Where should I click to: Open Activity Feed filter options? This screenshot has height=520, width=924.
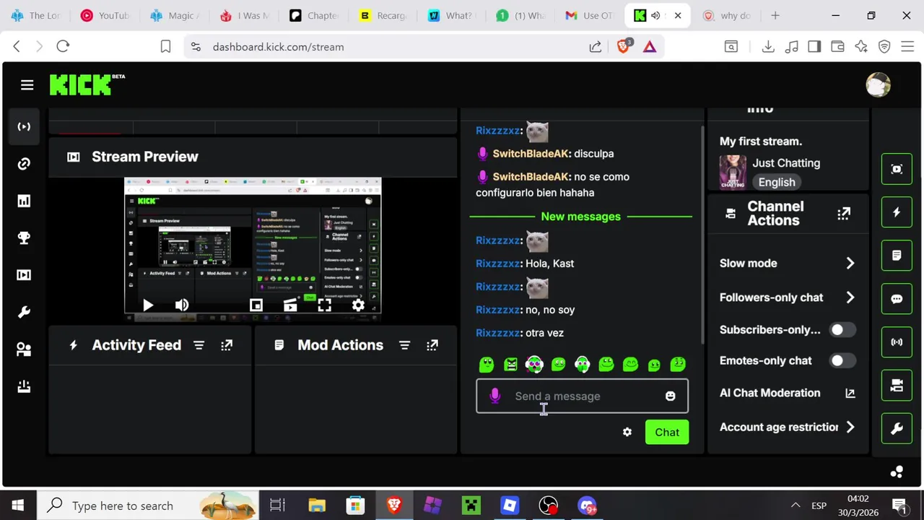tap(199, 345)
